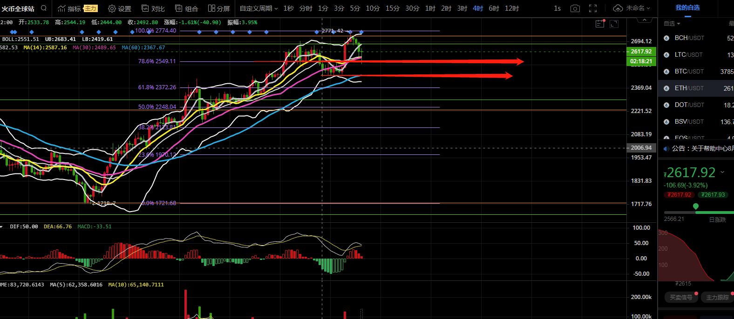Viewport: 734px width, 319px height.
Task: Expand the 自选 filter dropdown
Action: click(x=672, y=23)
